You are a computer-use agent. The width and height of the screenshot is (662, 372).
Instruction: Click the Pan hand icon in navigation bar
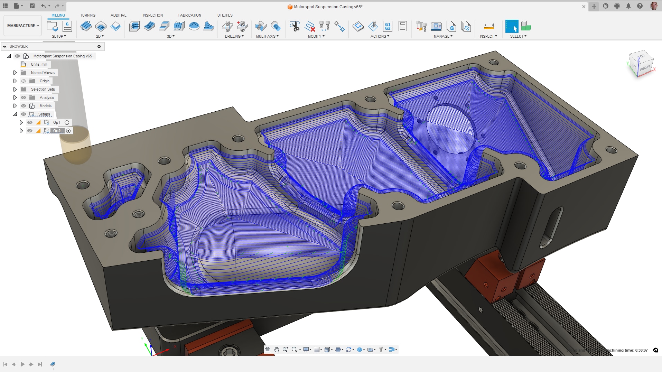277,350
